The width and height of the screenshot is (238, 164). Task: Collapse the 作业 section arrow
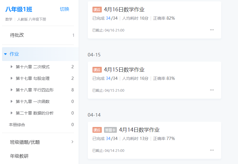click(6, 54)
